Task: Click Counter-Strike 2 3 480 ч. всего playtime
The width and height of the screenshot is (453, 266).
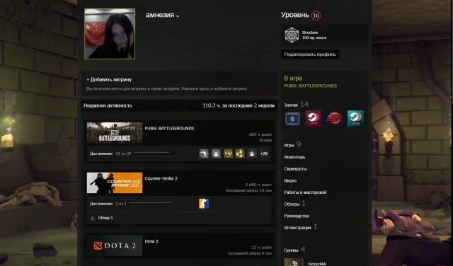Action: [x=258, y=185]
